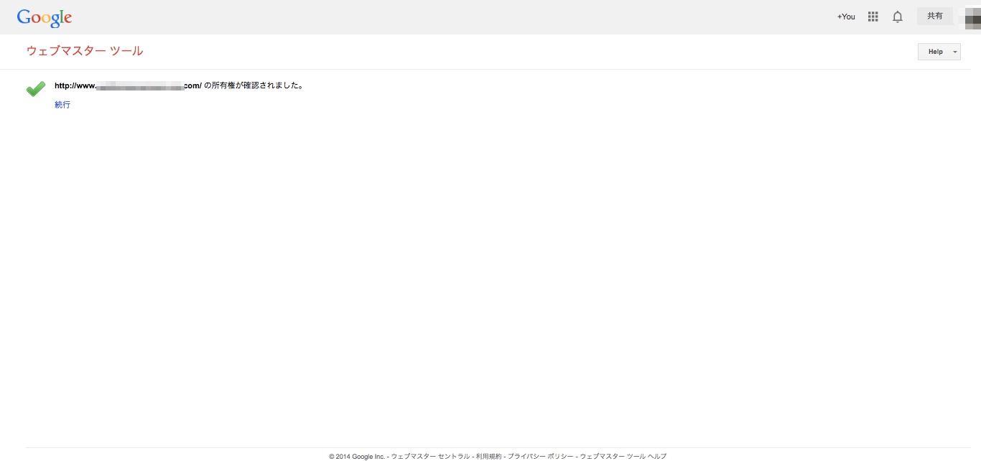This screenshot has width=981, height=461.
Task: Open the +You link in header
Action: click(846, 17)
